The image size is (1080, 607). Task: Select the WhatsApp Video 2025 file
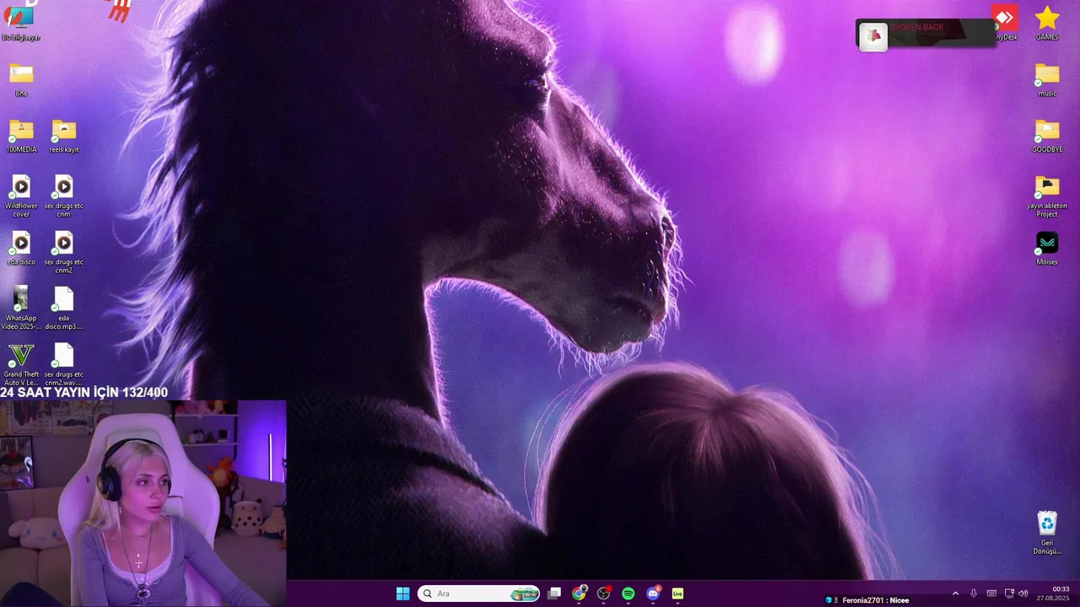[x=21, y=309]
